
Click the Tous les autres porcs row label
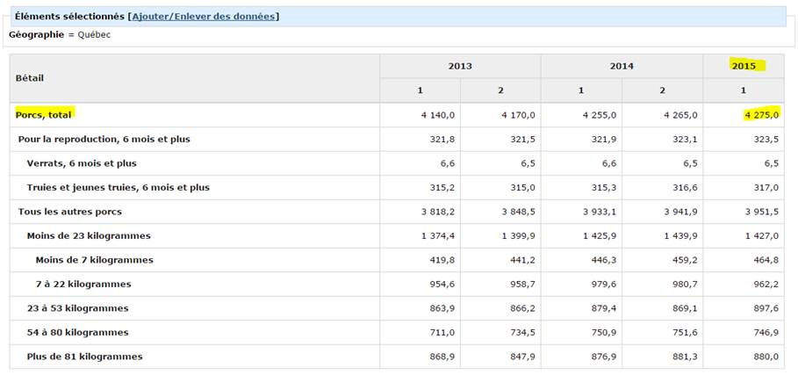click(x=69, y=212)
